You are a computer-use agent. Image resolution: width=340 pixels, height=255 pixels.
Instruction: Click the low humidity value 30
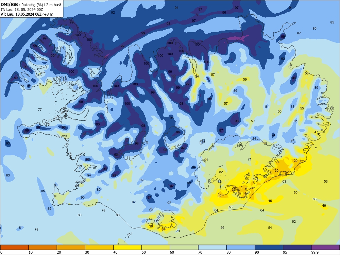click(x=234, y=189)
